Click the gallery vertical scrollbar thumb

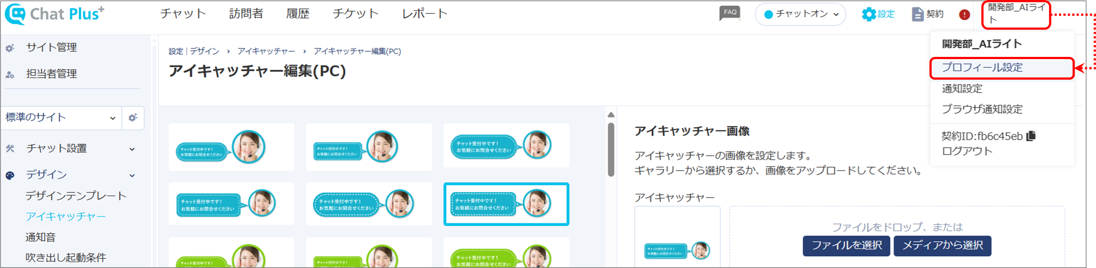(x=611, y=149)
